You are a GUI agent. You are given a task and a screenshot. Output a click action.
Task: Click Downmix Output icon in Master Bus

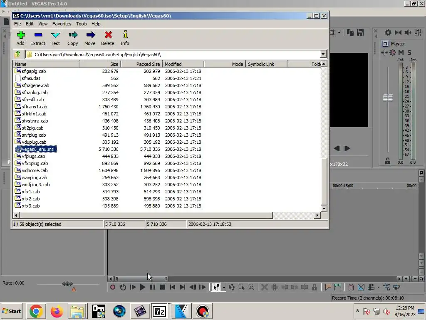tap(398, 32)
